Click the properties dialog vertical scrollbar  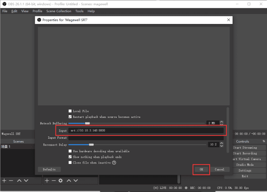[x=228, y=130]
